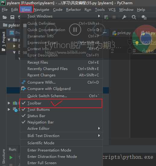This screenshot has width=156, height=166.
Task: Toggle the Status Bar option
Action: 61,116
